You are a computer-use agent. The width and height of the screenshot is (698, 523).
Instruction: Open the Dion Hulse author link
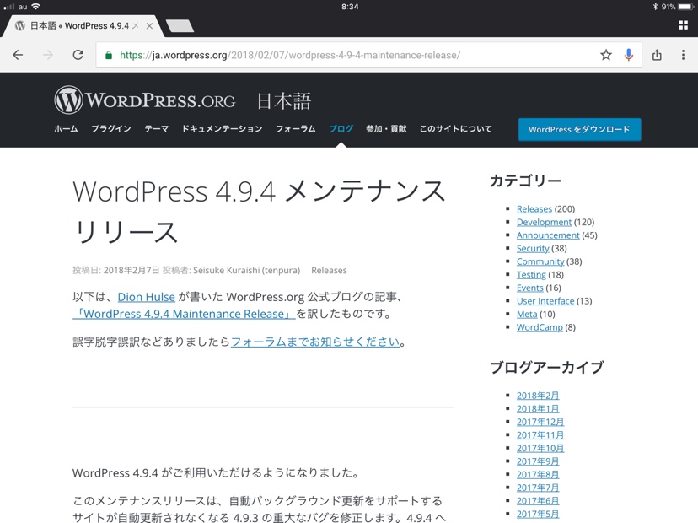click(146, 297)
